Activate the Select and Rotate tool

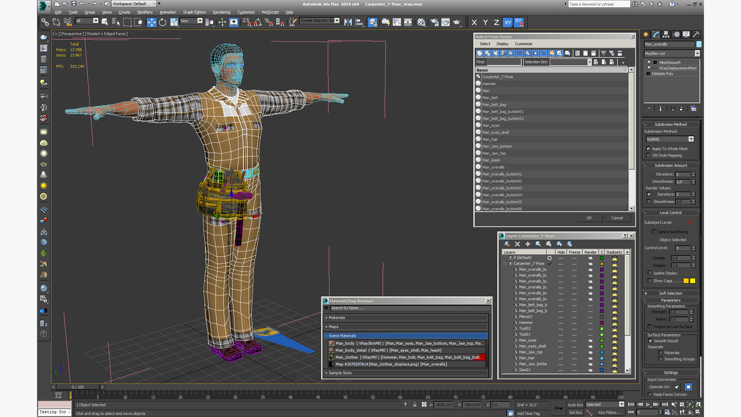(162, 22)
